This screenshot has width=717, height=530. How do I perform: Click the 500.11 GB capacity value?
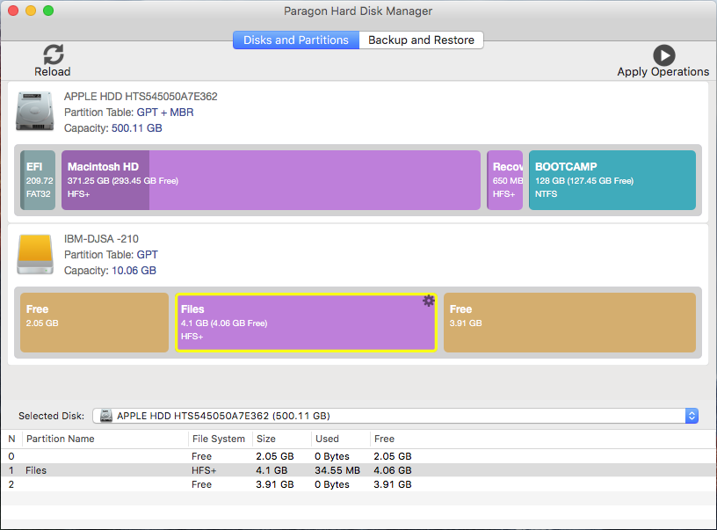pos(137,128)
